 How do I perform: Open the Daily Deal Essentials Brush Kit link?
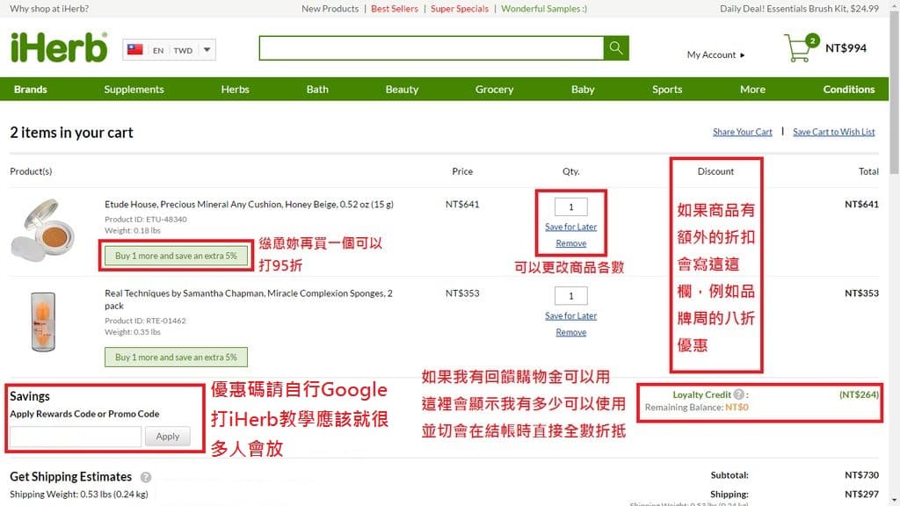pyautogui.click(x=799, y=9)
